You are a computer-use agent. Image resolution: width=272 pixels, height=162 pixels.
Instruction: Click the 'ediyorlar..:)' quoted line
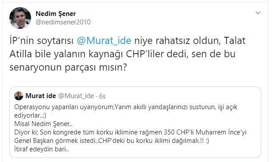click(x=30, y=115)
